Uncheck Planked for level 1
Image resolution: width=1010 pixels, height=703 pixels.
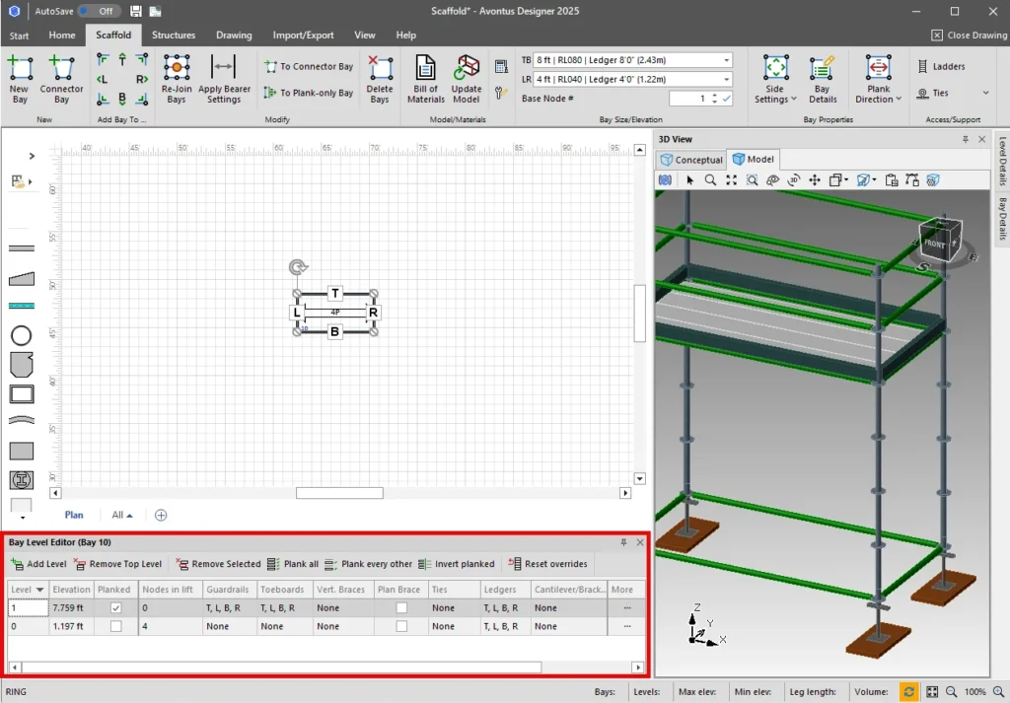pos(116,608)
